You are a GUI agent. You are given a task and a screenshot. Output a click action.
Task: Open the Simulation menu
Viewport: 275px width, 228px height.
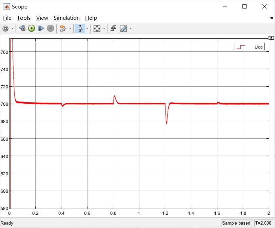[66, 18]
